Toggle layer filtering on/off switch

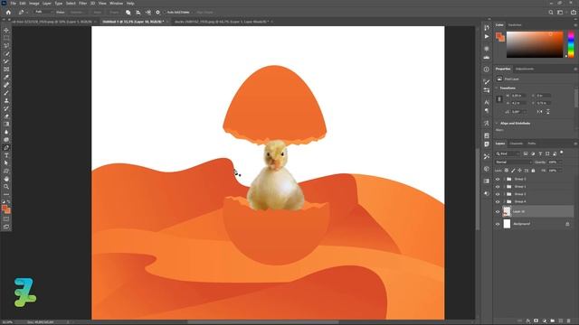(x=562, y=153)
